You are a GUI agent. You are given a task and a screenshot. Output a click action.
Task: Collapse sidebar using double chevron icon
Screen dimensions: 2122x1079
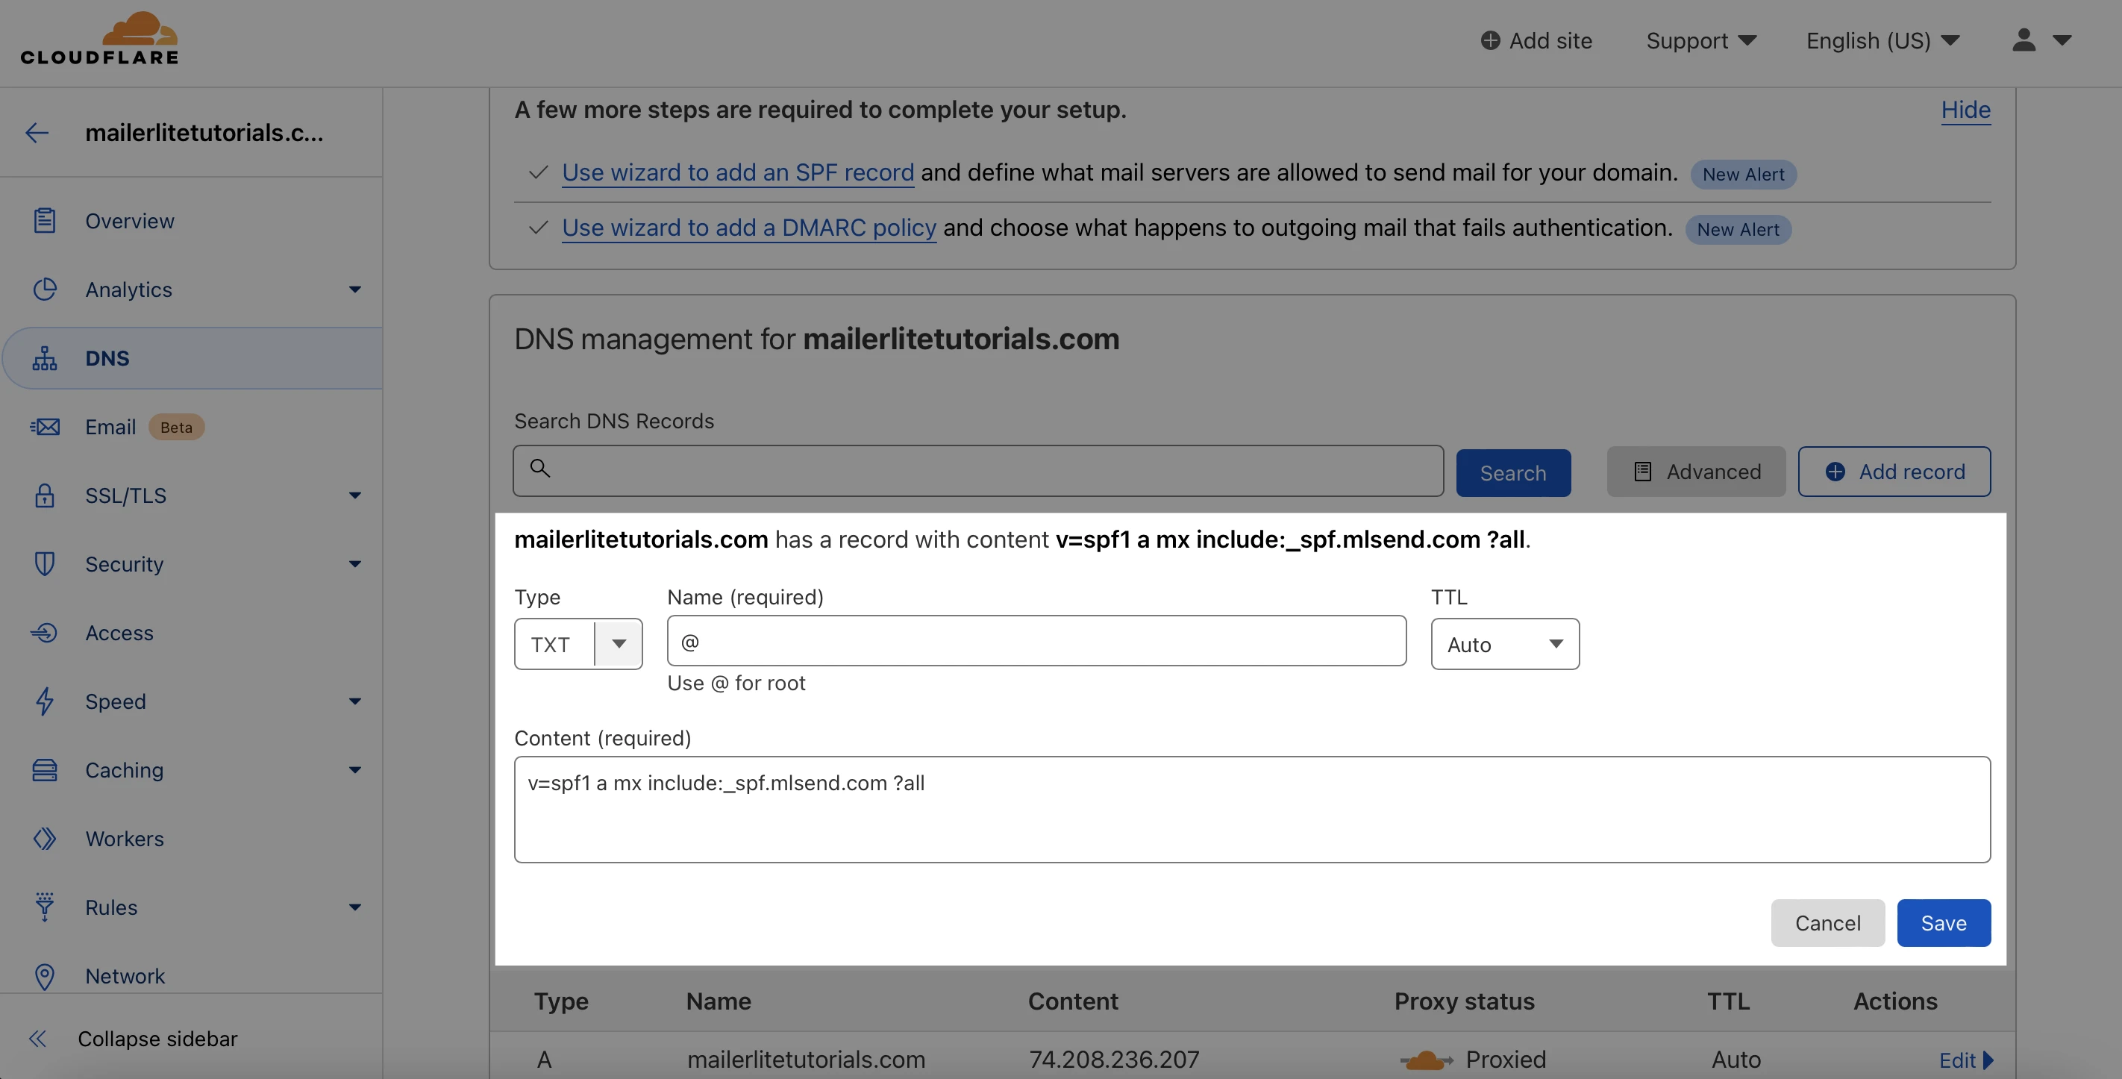37,1039
